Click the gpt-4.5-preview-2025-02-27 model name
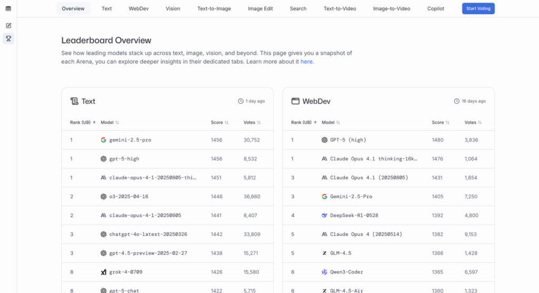Screen dimensions: 539x293 tap(148, 253)
